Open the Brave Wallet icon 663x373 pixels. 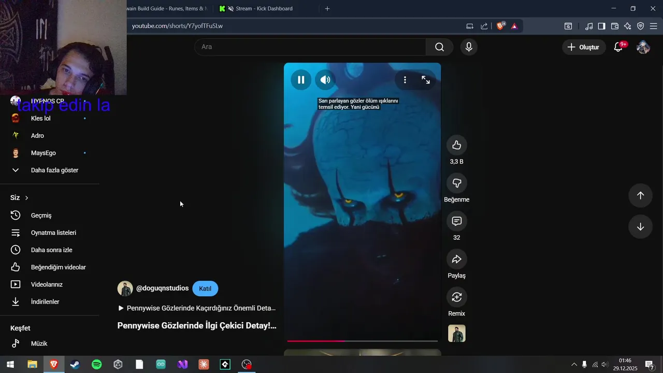pos(615,26)
